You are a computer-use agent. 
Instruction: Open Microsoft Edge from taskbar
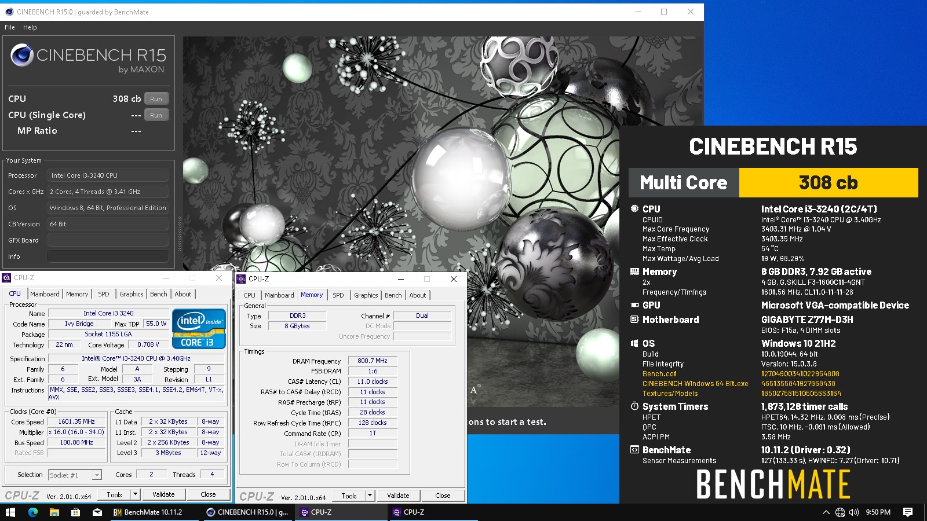point(33,512)
